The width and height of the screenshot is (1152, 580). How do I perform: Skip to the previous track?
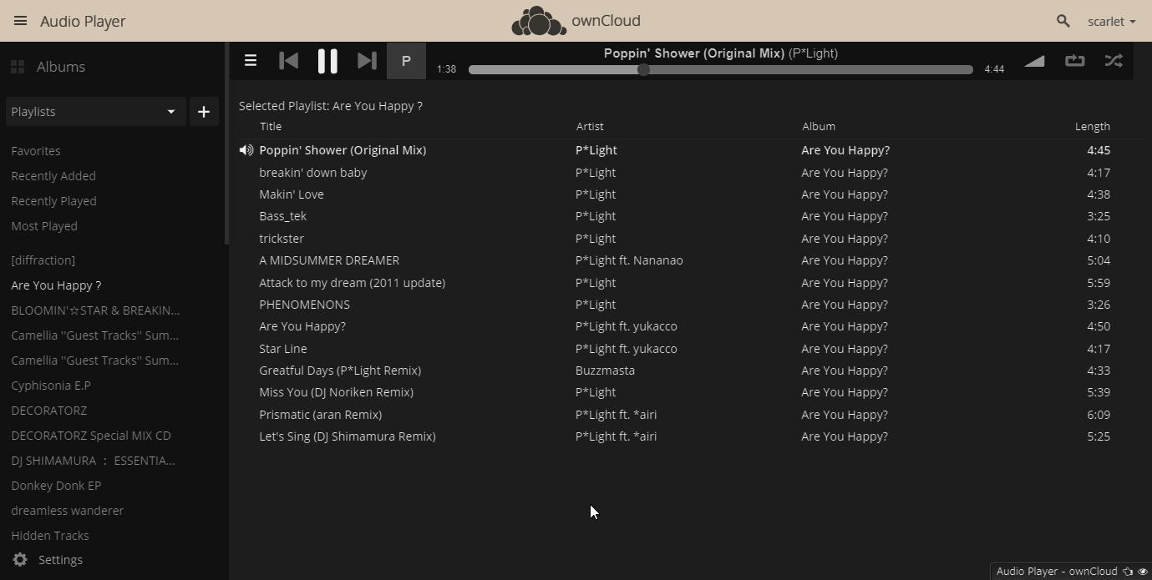coord(288,61)
